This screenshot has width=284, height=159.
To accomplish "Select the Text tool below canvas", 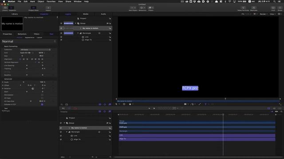I will click(x=205, y=104).
